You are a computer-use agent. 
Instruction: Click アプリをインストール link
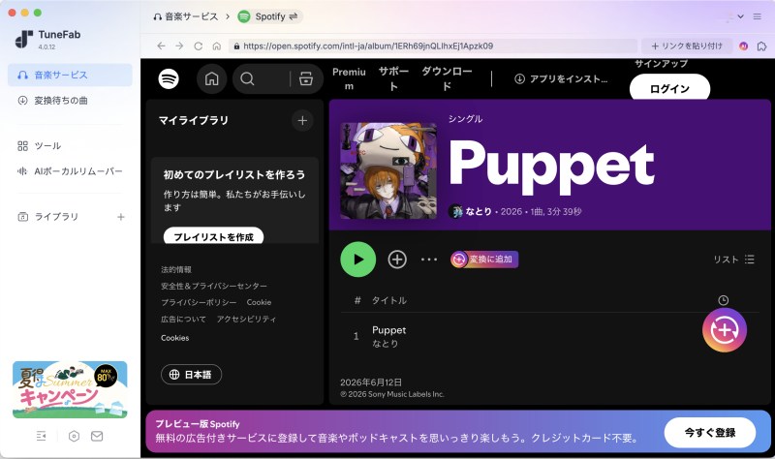[x=561, y=79]
